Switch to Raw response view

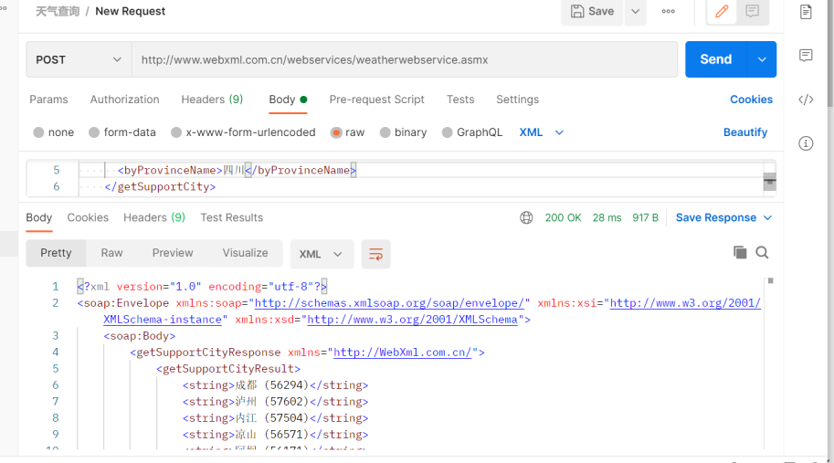point(111,253)
